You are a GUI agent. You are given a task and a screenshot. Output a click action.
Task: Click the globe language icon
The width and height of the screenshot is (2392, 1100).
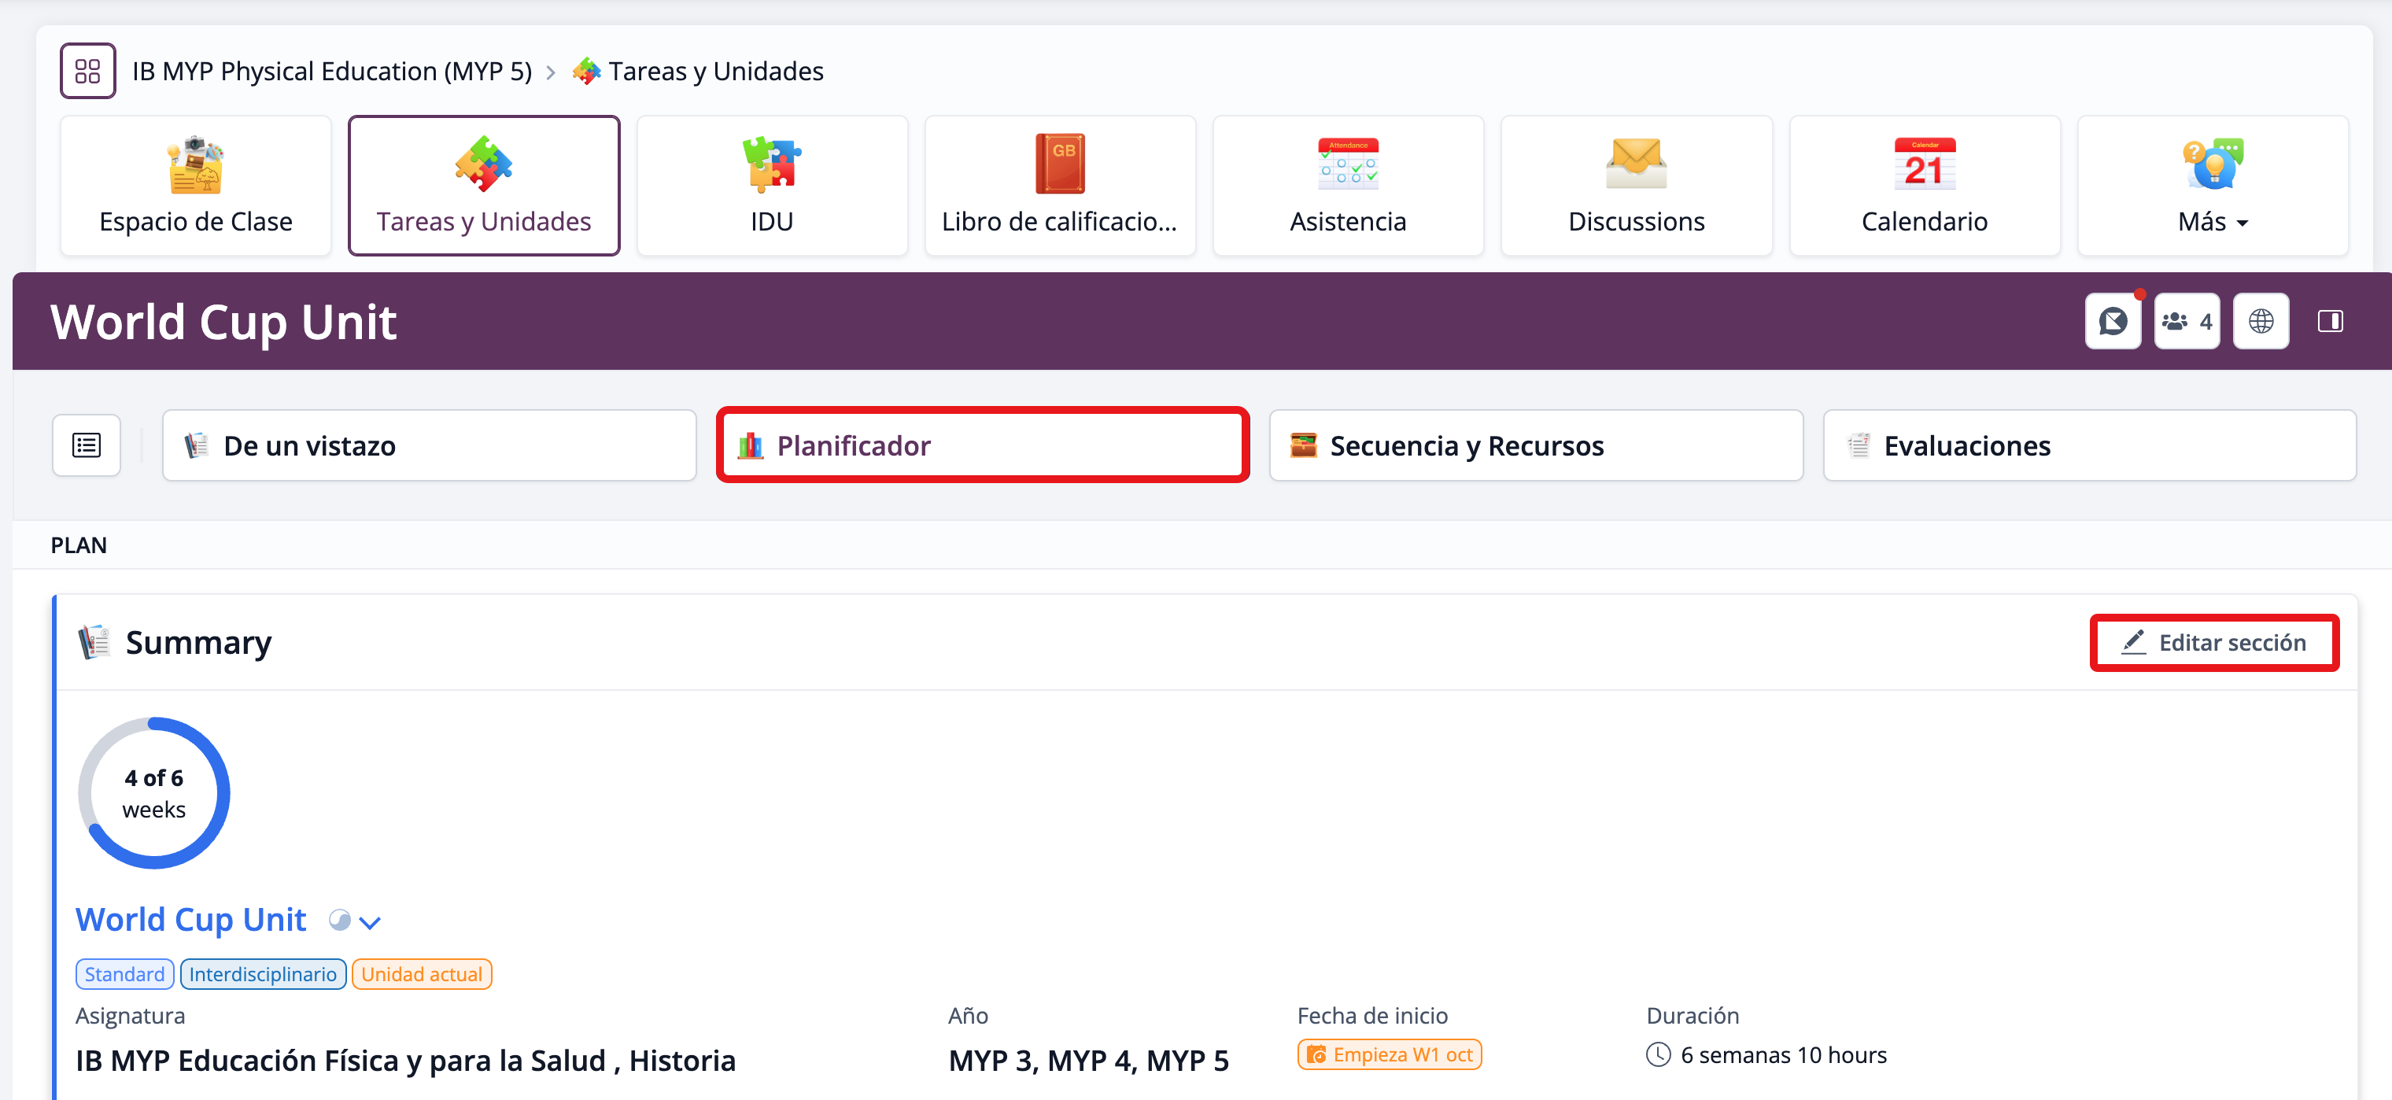[2260, 321]
